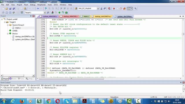Collapse the Source Group 1 folder
The image size is (185, 104).
coord(8,25)
